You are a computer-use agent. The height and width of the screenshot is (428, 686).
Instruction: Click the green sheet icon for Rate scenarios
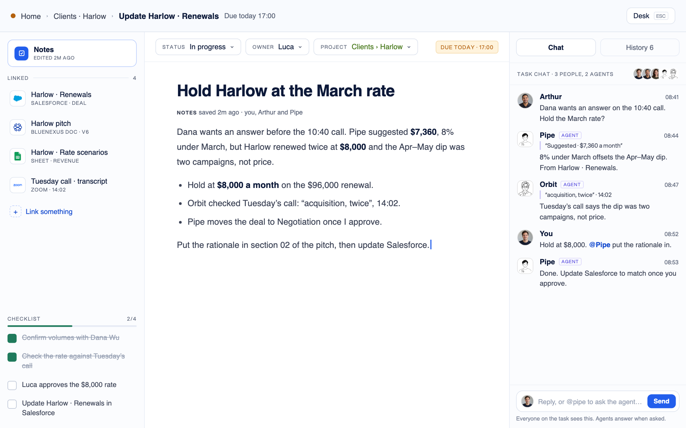(18, 156)
